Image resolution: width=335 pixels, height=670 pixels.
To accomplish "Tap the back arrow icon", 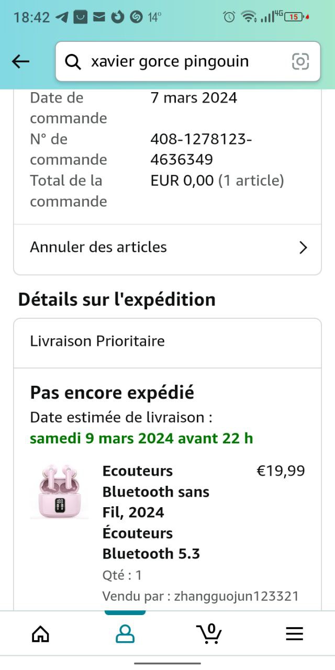I will (21, 62).
